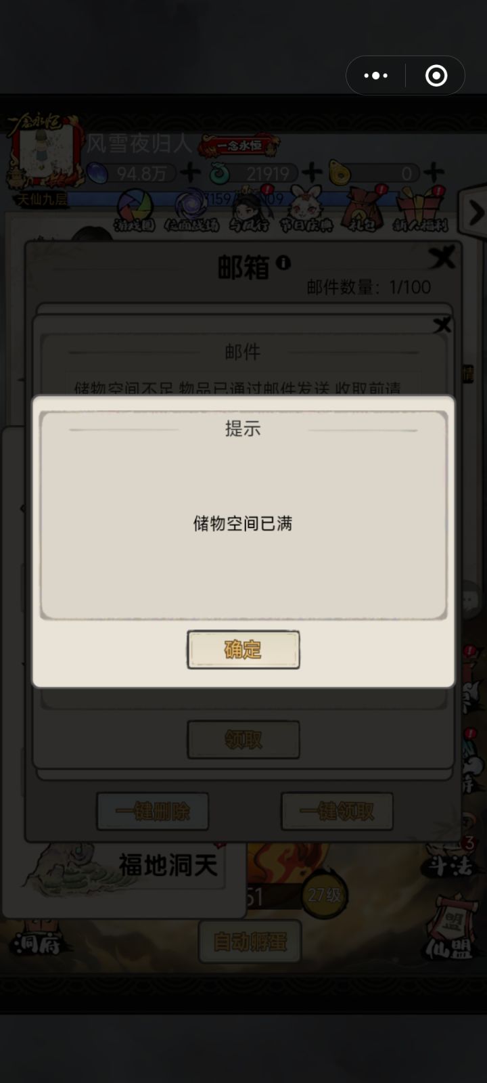487x1083 pixels.
Task: Close the 邮箱 mailbox window
Action: 443,257
